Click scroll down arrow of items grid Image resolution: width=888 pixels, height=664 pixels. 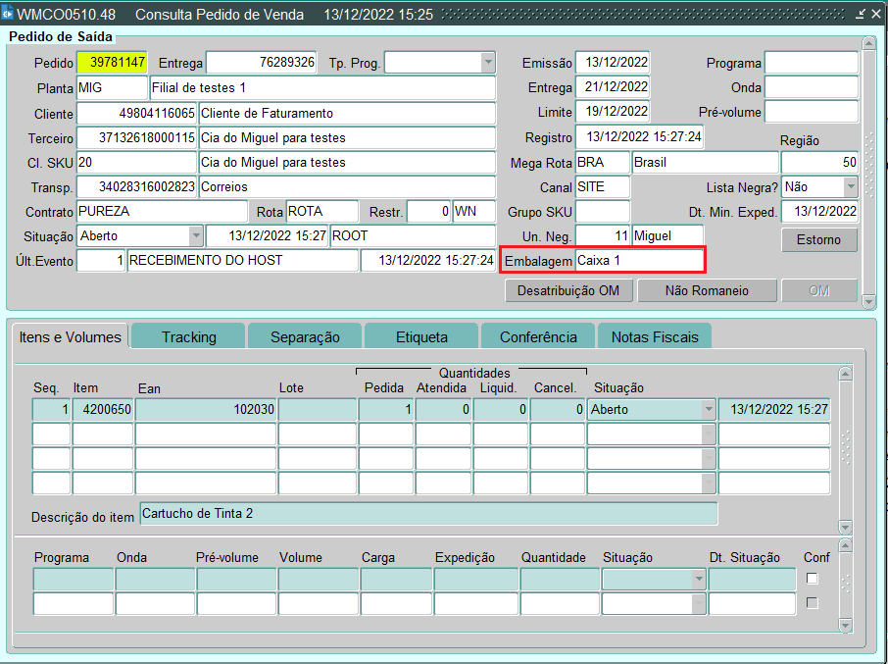[x=845, y=527]
